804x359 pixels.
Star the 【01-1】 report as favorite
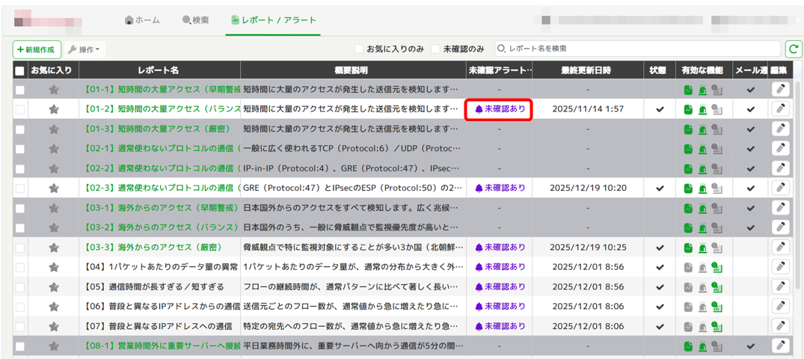coord(53,90)
